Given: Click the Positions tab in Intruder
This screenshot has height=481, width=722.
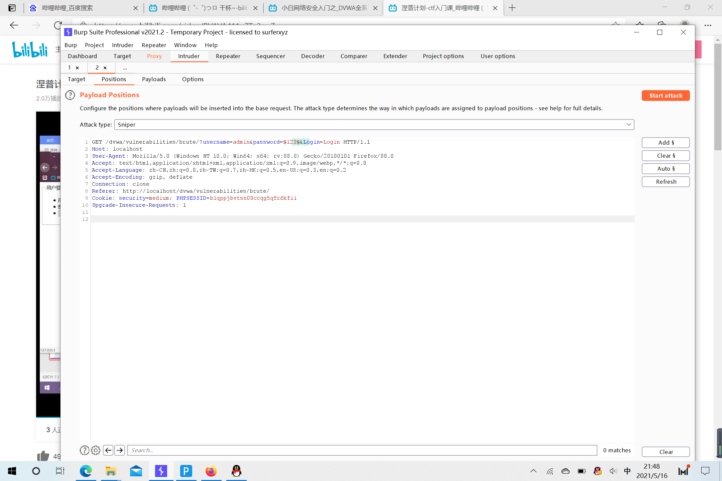Looking at the screenshot, I should 113,79.
